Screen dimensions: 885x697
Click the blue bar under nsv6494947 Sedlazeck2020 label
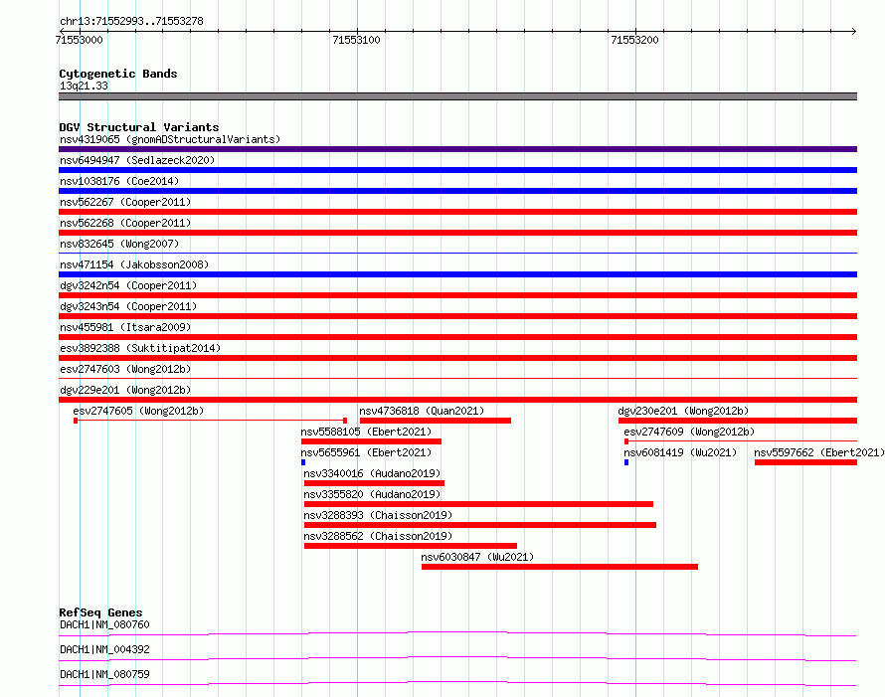click(457, 170)
